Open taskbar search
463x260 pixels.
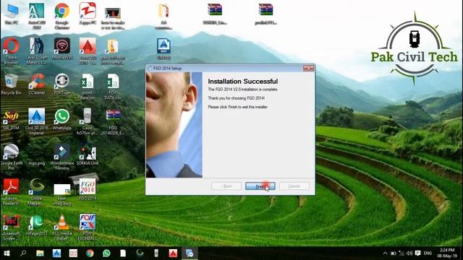(23, 253)
